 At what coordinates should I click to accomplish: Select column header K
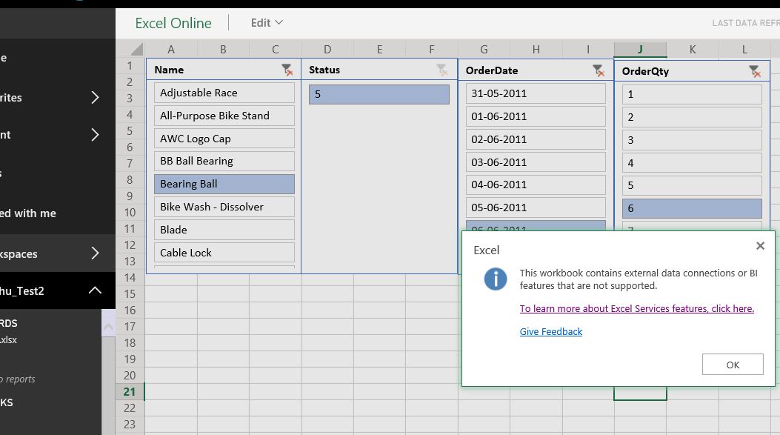[x=693, y=49]
